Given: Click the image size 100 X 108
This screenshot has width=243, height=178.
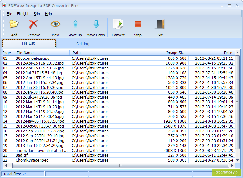Looking at the screenshot, I should point(177,73).
